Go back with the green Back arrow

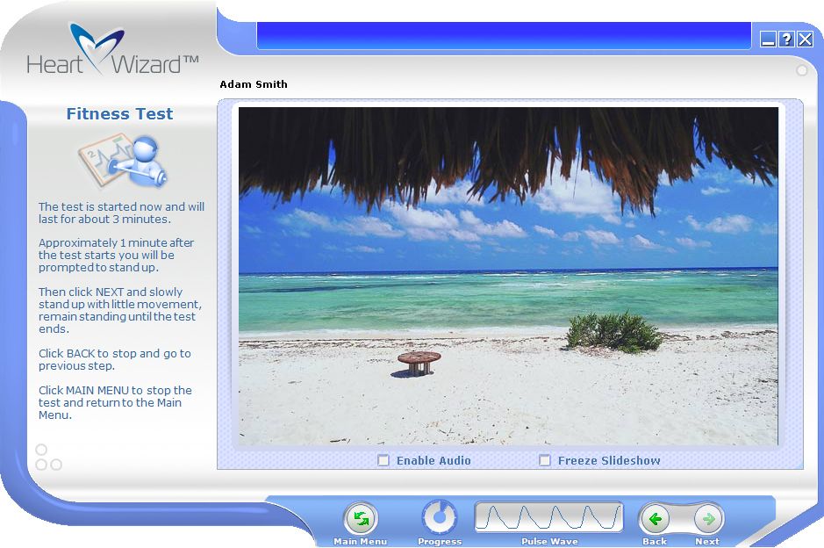[x=655, y=519]
